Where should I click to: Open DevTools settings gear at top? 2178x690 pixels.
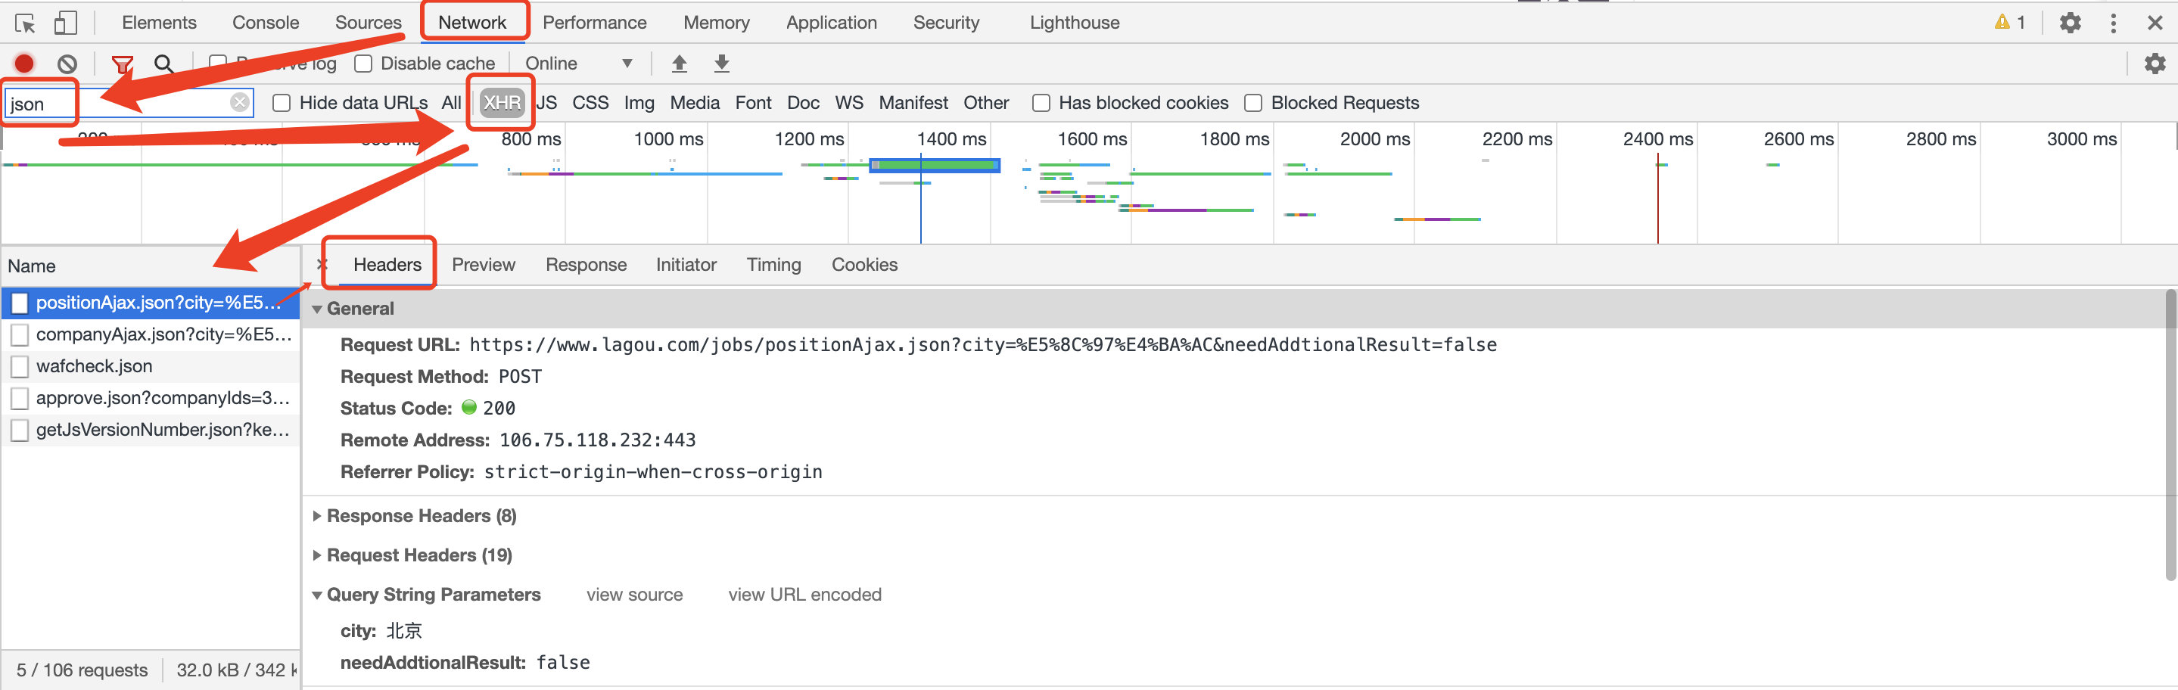2070,23
